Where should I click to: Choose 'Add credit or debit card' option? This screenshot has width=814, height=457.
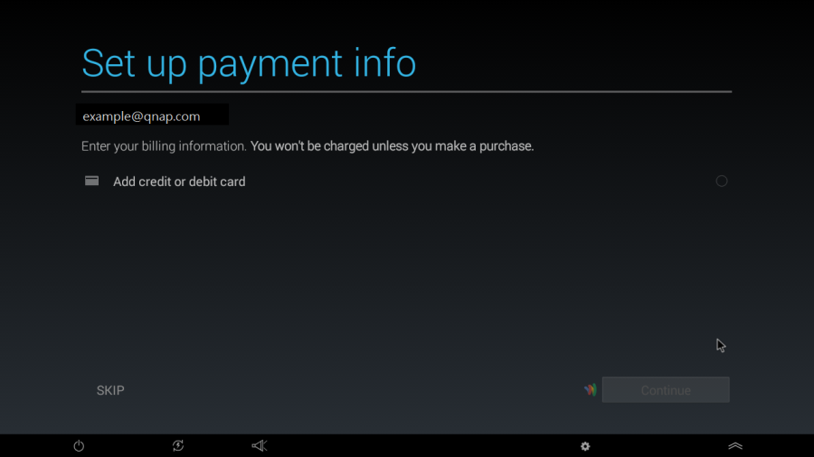pos(179,182)
